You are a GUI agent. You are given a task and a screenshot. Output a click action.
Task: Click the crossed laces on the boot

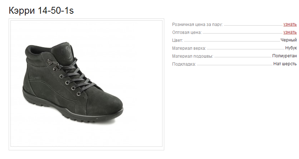[76, 77]
